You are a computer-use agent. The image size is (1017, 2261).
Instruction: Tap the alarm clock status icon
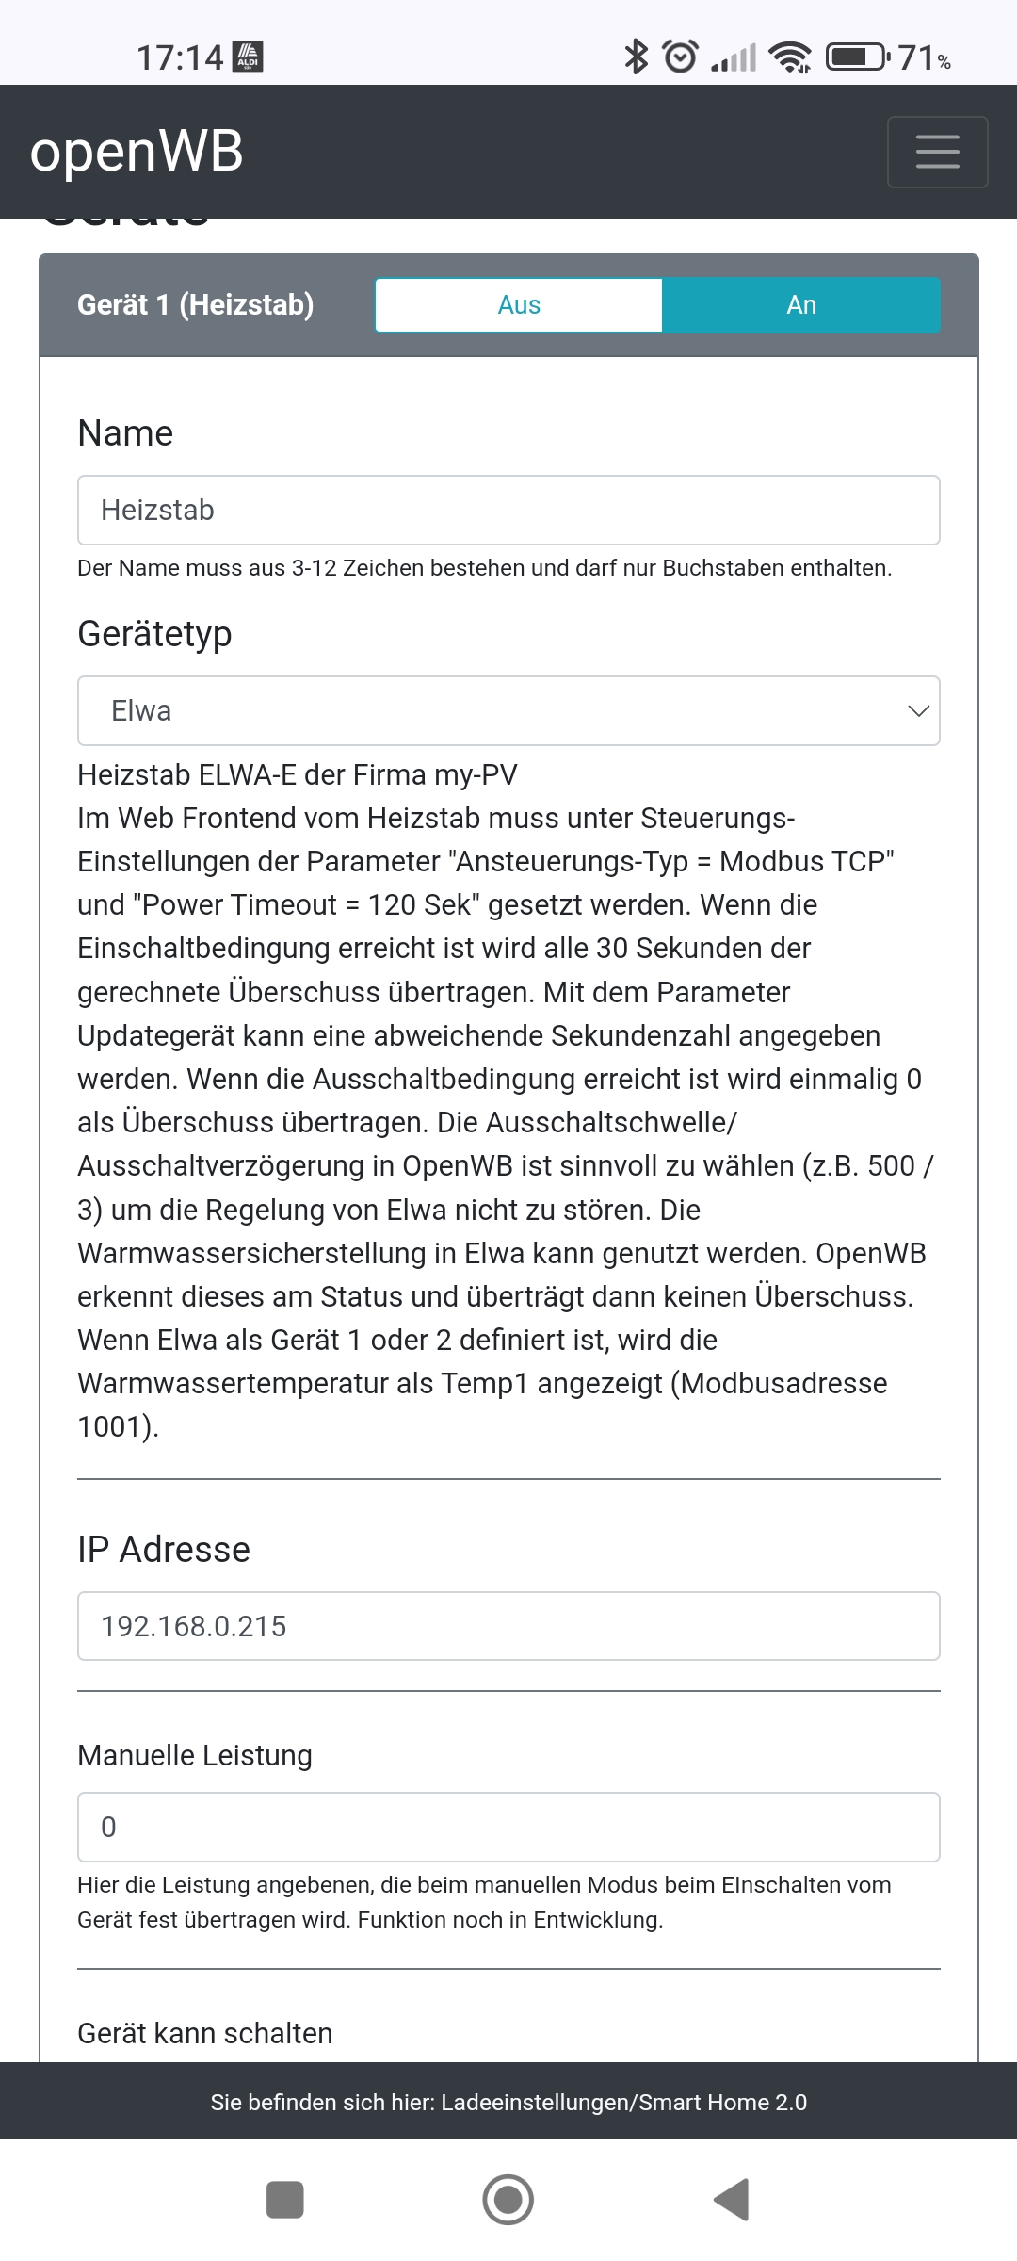[680, 57]
